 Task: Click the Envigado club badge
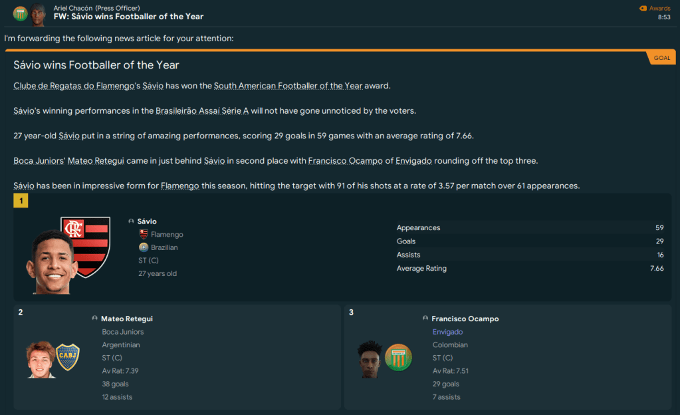point(398,357)
